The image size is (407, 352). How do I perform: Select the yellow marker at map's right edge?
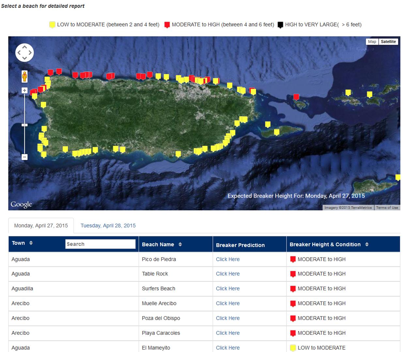[x=398, y=177]
